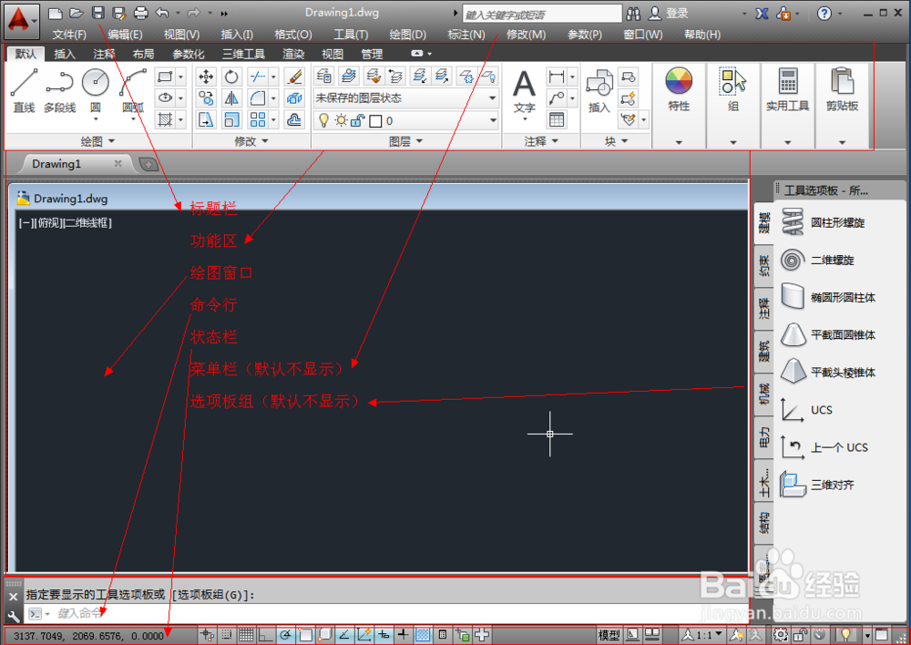Toggle grid display in status bar
The image size is (911, 645).
pyautogui.click(x=246, y=635)
